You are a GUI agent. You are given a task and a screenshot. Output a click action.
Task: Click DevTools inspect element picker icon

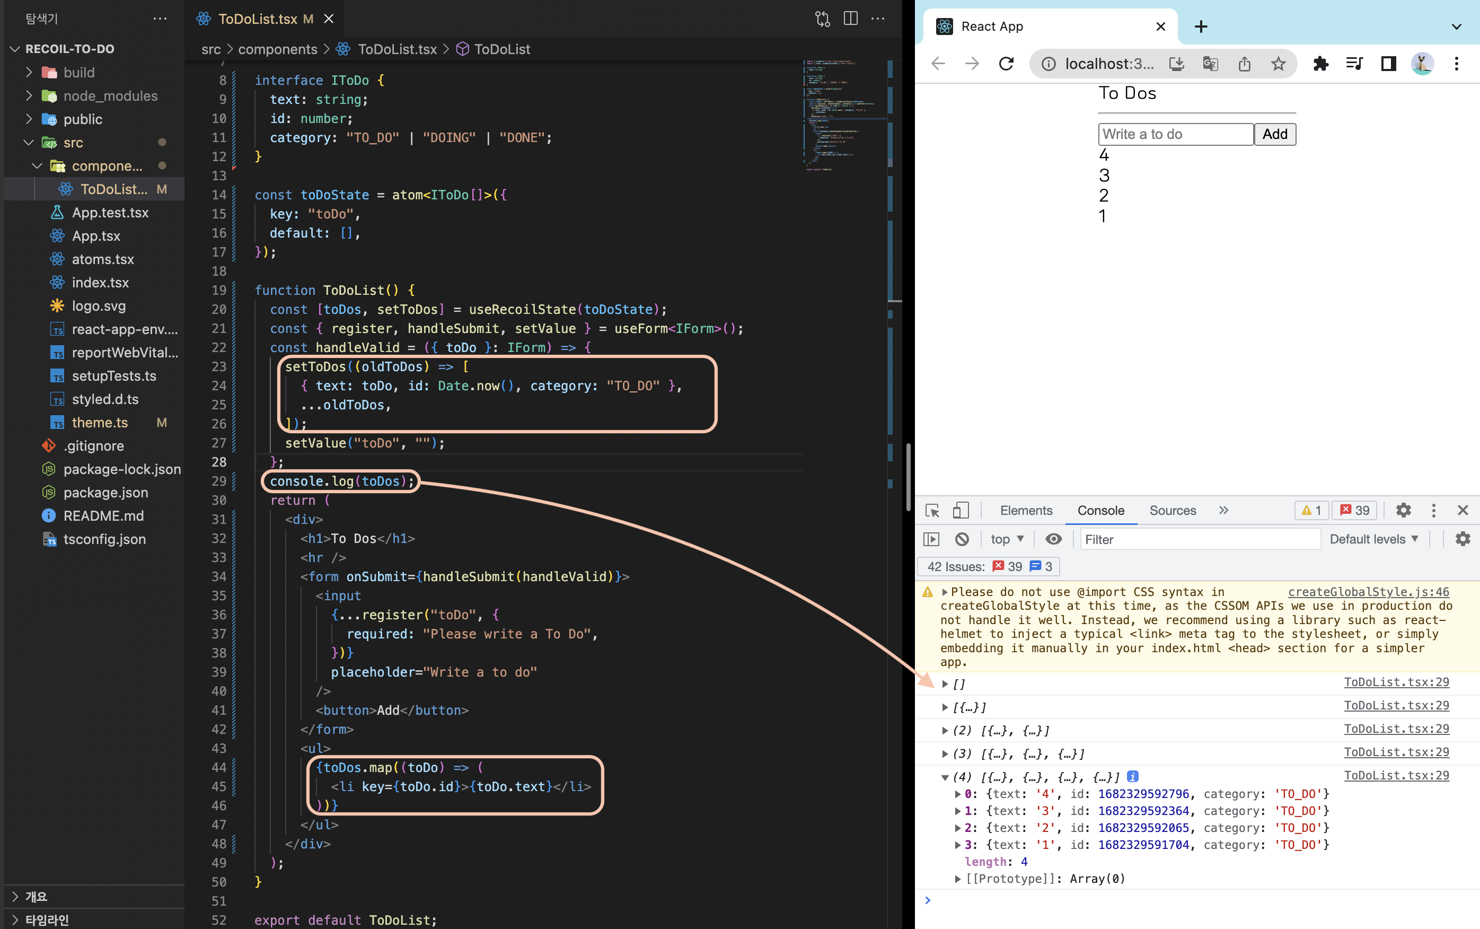point(932,511)
